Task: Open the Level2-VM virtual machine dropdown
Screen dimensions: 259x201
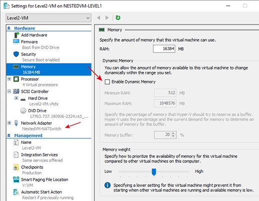Action: click(x=49, y=18)
